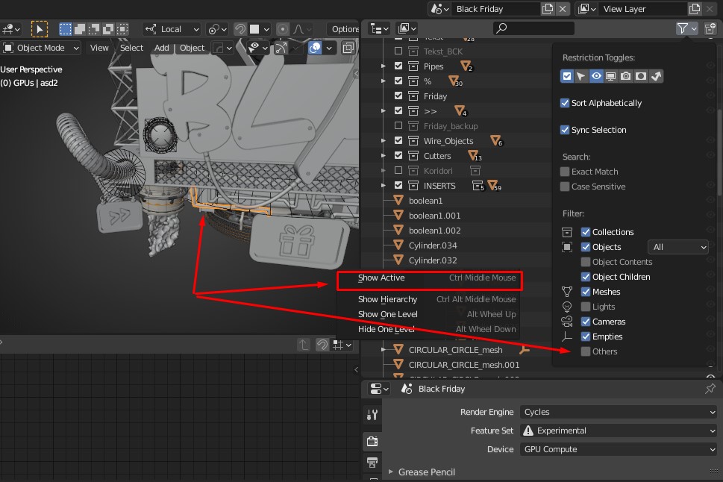The image size is (723, 482).
Task: Toggle the Selectable restriction arrow icon
Action: click(x=581, y=76)
